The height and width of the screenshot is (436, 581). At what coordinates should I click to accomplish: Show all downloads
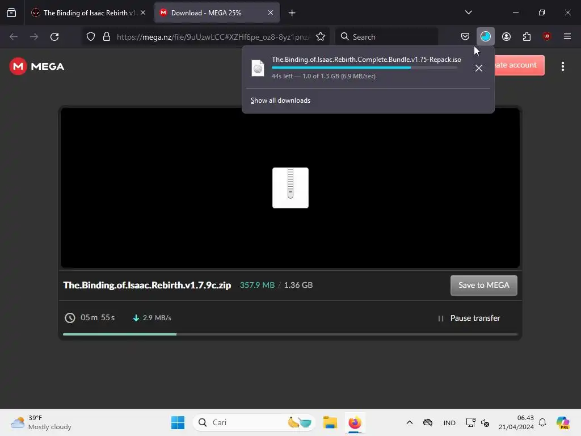pos(280,100)
